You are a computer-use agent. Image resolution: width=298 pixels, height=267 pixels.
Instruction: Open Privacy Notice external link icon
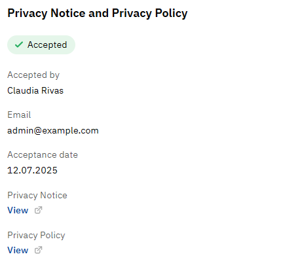[38, 210]
